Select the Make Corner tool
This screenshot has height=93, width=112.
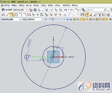tap(60, 15)
